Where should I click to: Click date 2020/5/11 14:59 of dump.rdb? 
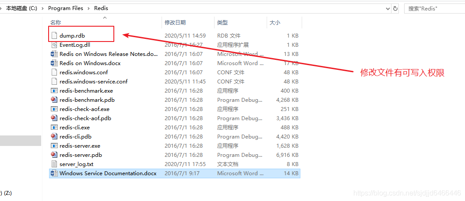tap(185, 36)
